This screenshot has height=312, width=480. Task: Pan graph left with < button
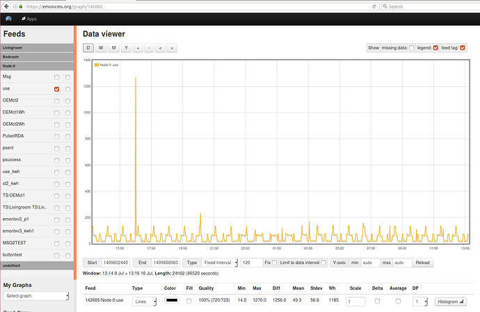coord(161,48)
